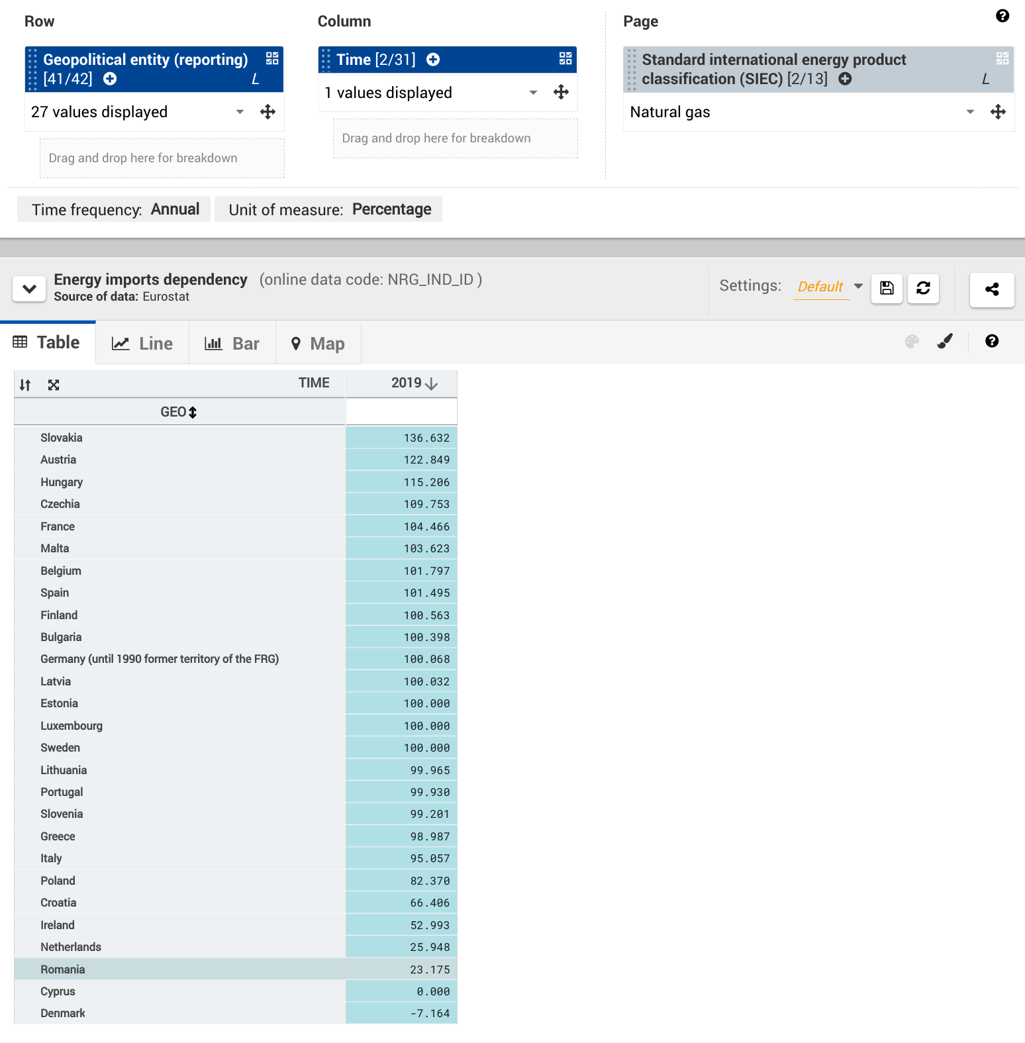Open selection grid icon for Geopolitical entity
The height and width of the screenshot is (1043, 1025).
pos(272,59)
